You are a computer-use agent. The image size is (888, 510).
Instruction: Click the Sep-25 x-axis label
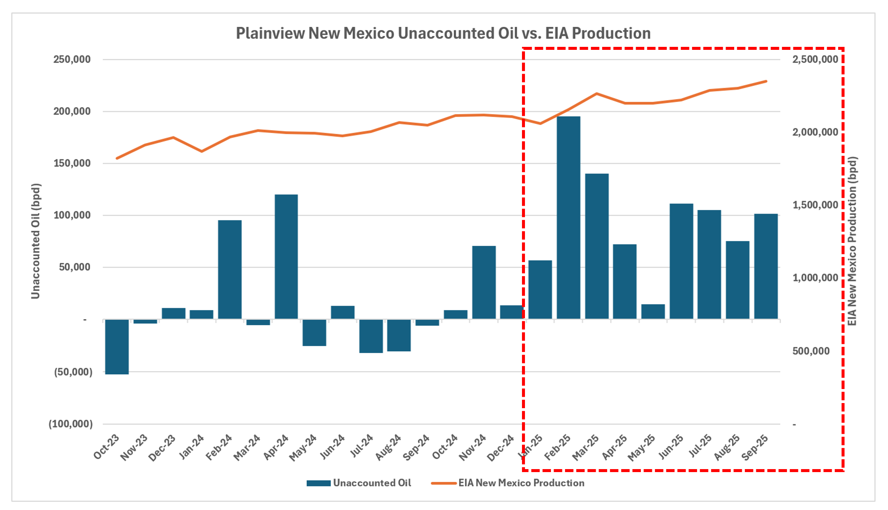[755, 447]
